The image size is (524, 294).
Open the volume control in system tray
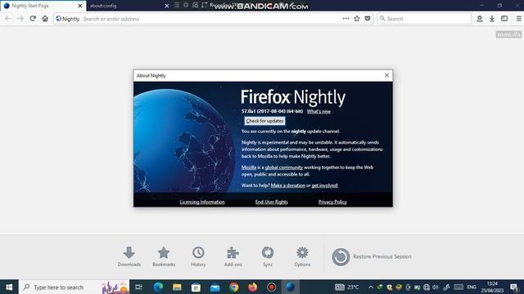coord(436,287)
